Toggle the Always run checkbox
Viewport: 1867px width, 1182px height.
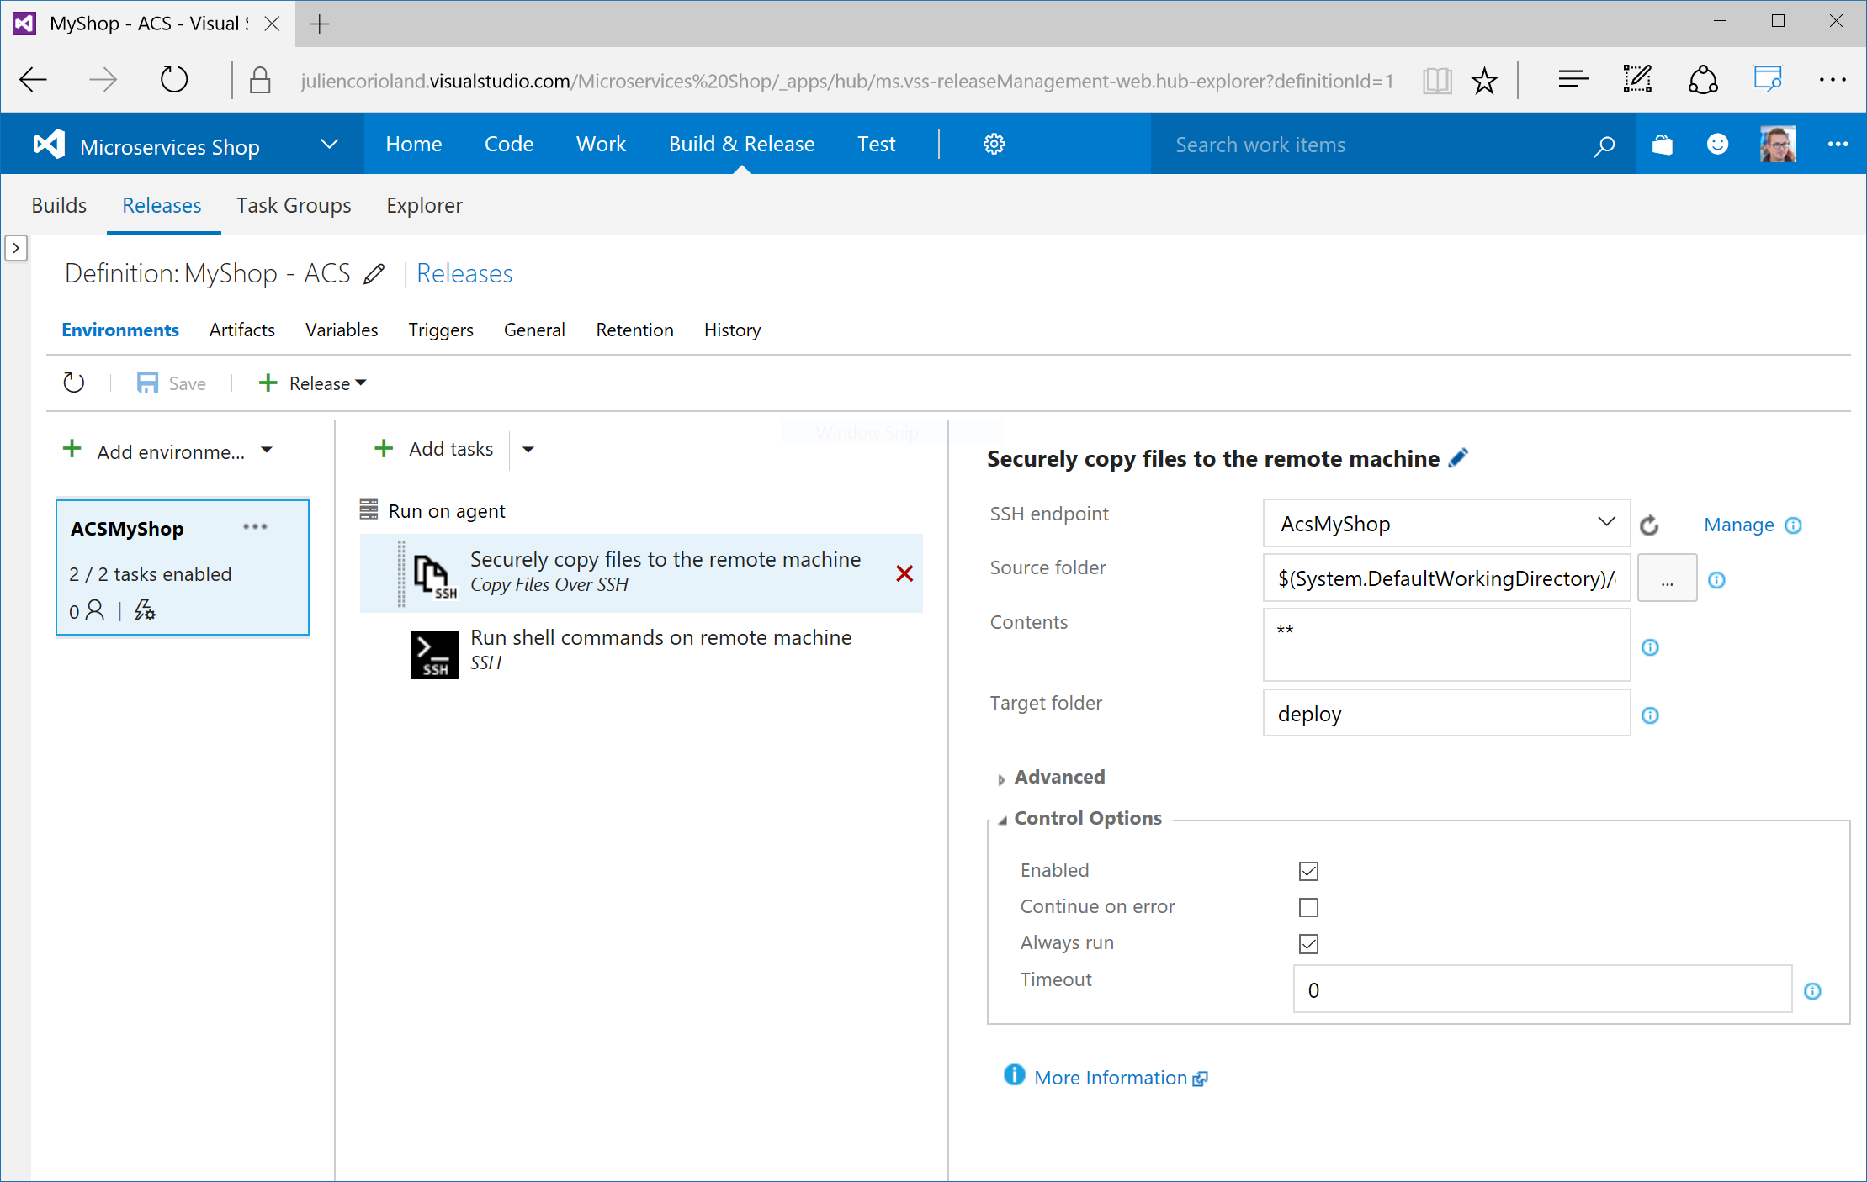pyautogui.click(x=1308, y=944)
